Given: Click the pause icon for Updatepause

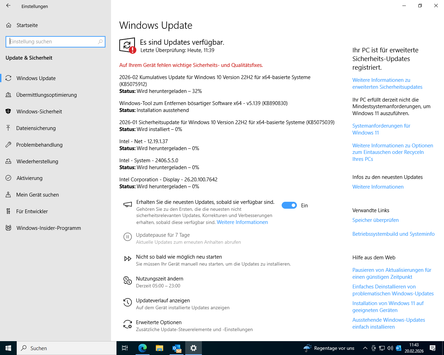Looking at the screenshot, I should point(128,237).
